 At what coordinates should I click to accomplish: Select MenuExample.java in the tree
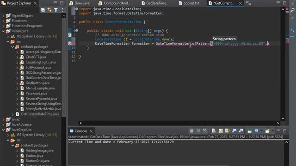click(x=40, y=88)
